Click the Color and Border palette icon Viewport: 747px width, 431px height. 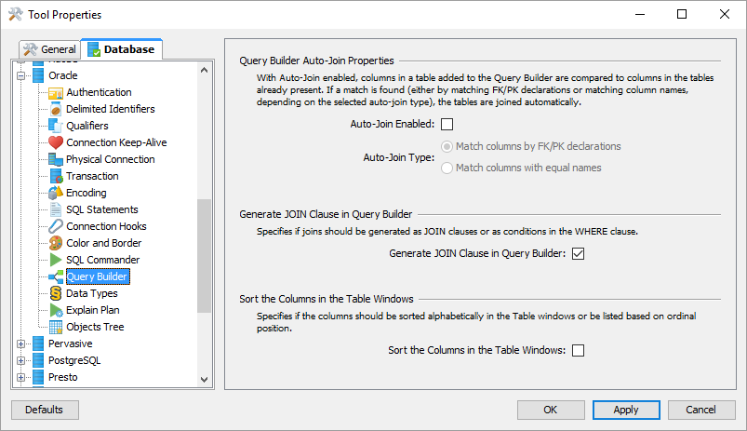[x=55, y=243]
